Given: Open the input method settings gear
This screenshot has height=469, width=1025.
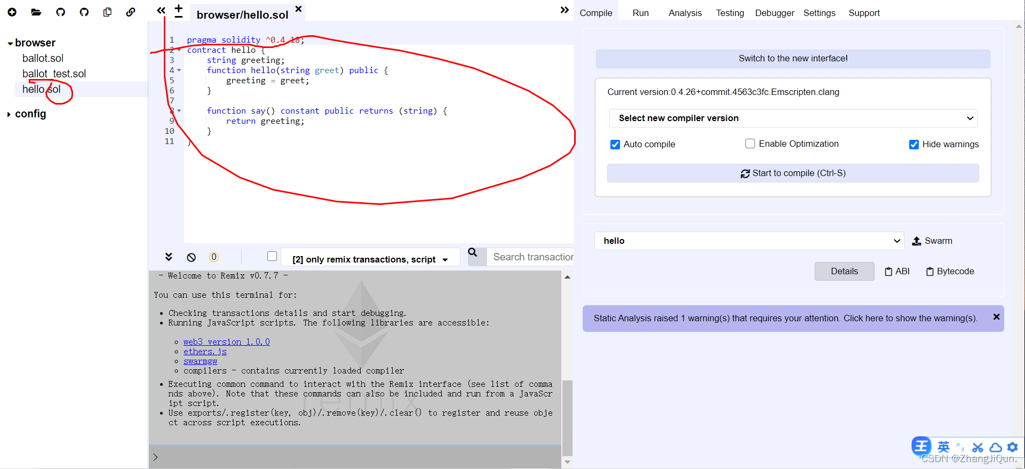Looking at the screenshot, I should click(x=1013, y=447).
